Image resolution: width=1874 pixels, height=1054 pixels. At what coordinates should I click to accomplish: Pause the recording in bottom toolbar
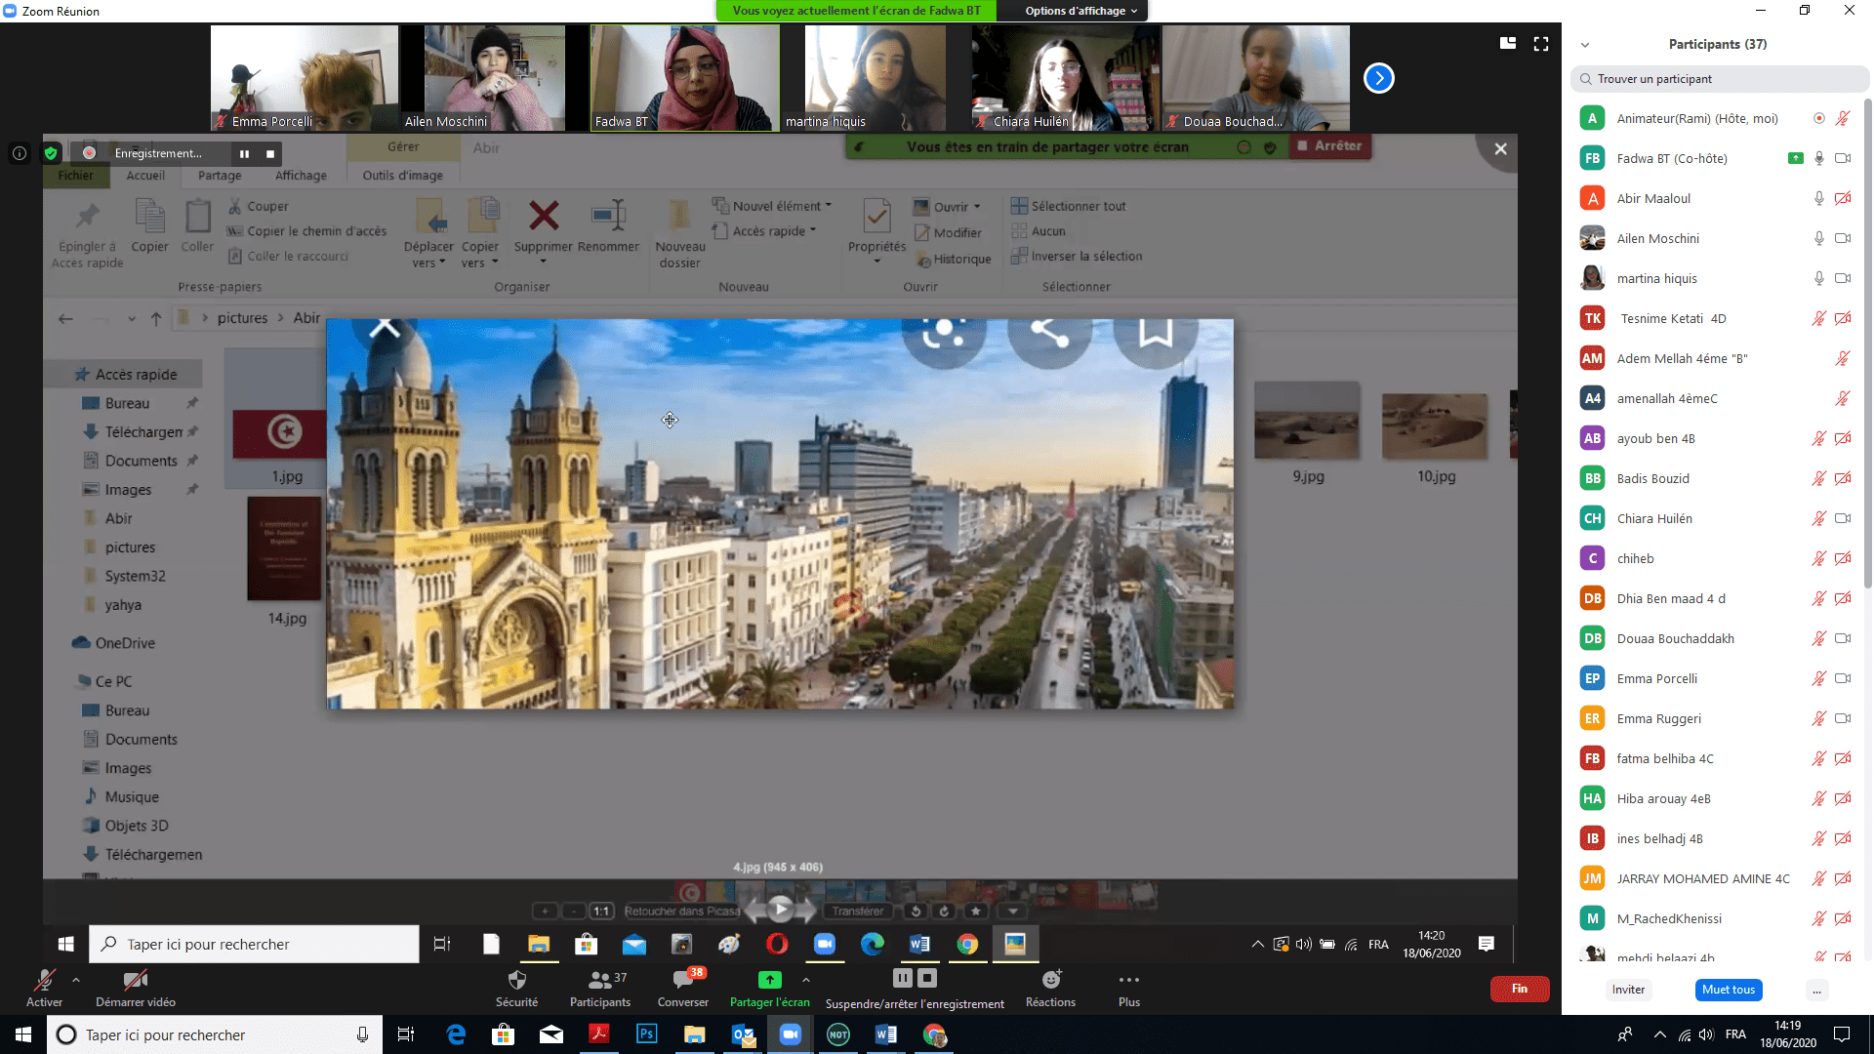tap(903, 978)
